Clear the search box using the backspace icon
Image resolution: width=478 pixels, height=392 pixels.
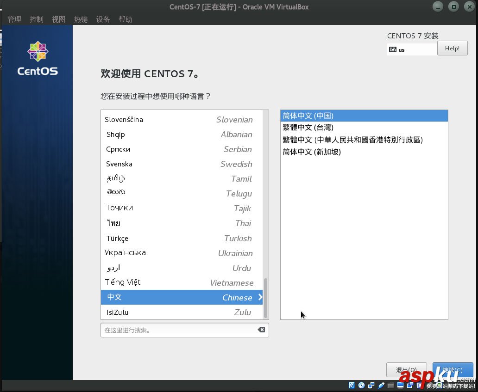coord(261,329)
